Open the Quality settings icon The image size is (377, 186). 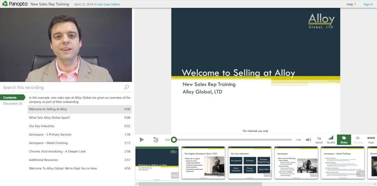[331, 140]
